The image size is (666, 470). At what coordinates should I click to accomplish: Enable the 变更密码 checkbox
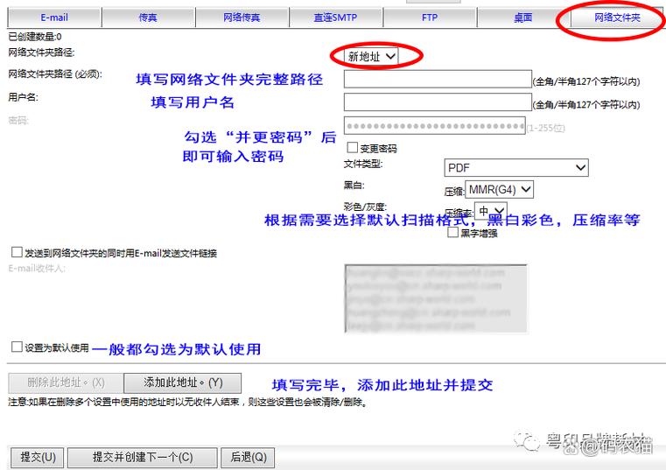coord(353,148)
